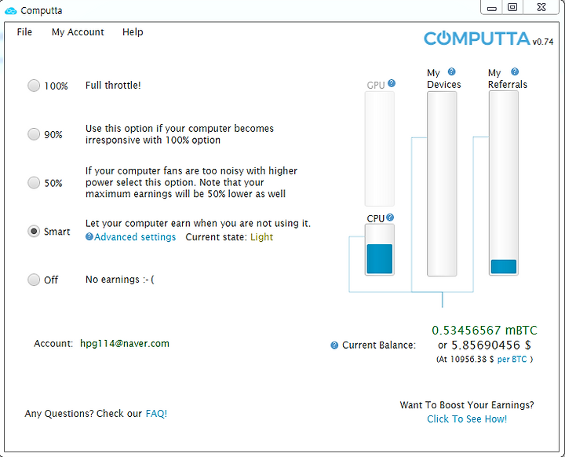The height and width of the screenshot is (457, 565).
Task: Click the COMPUTTA logo at top right
Action: [x=477, y=38]
